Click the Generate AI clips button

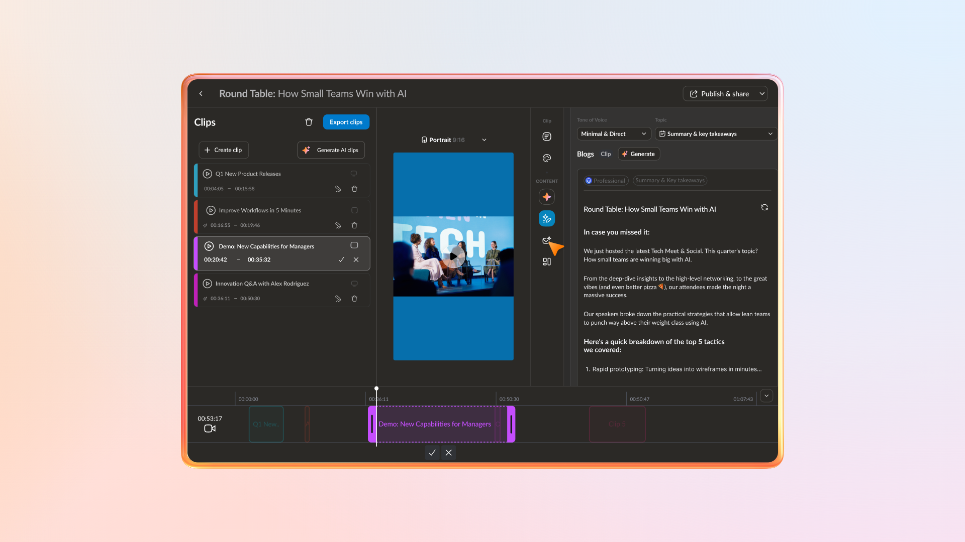click(x=331, y=150)
